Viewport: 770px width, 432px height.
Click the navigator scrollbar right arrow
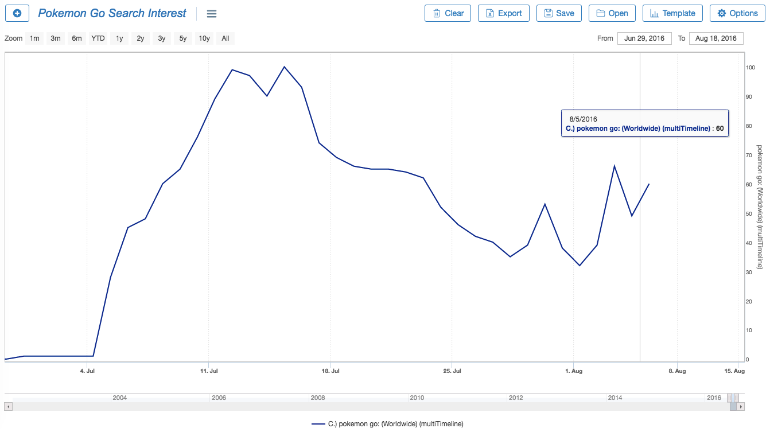tap(741, 406)
